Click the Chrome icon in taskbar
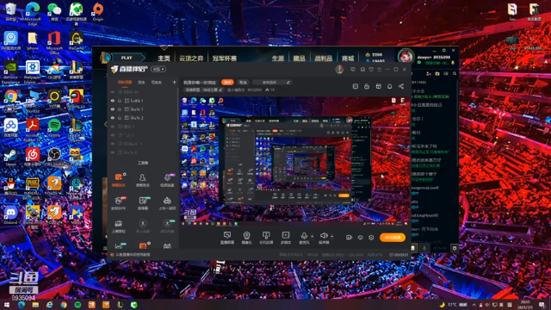Image resolution: width=551 pixels, height=310 pixels. coord(64,305)
